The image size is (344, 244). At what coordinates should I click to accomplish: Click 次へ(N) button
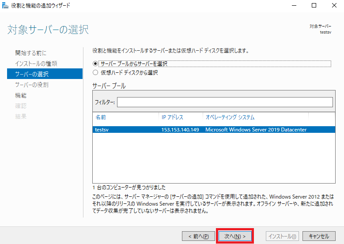click(x=235, y=236)
